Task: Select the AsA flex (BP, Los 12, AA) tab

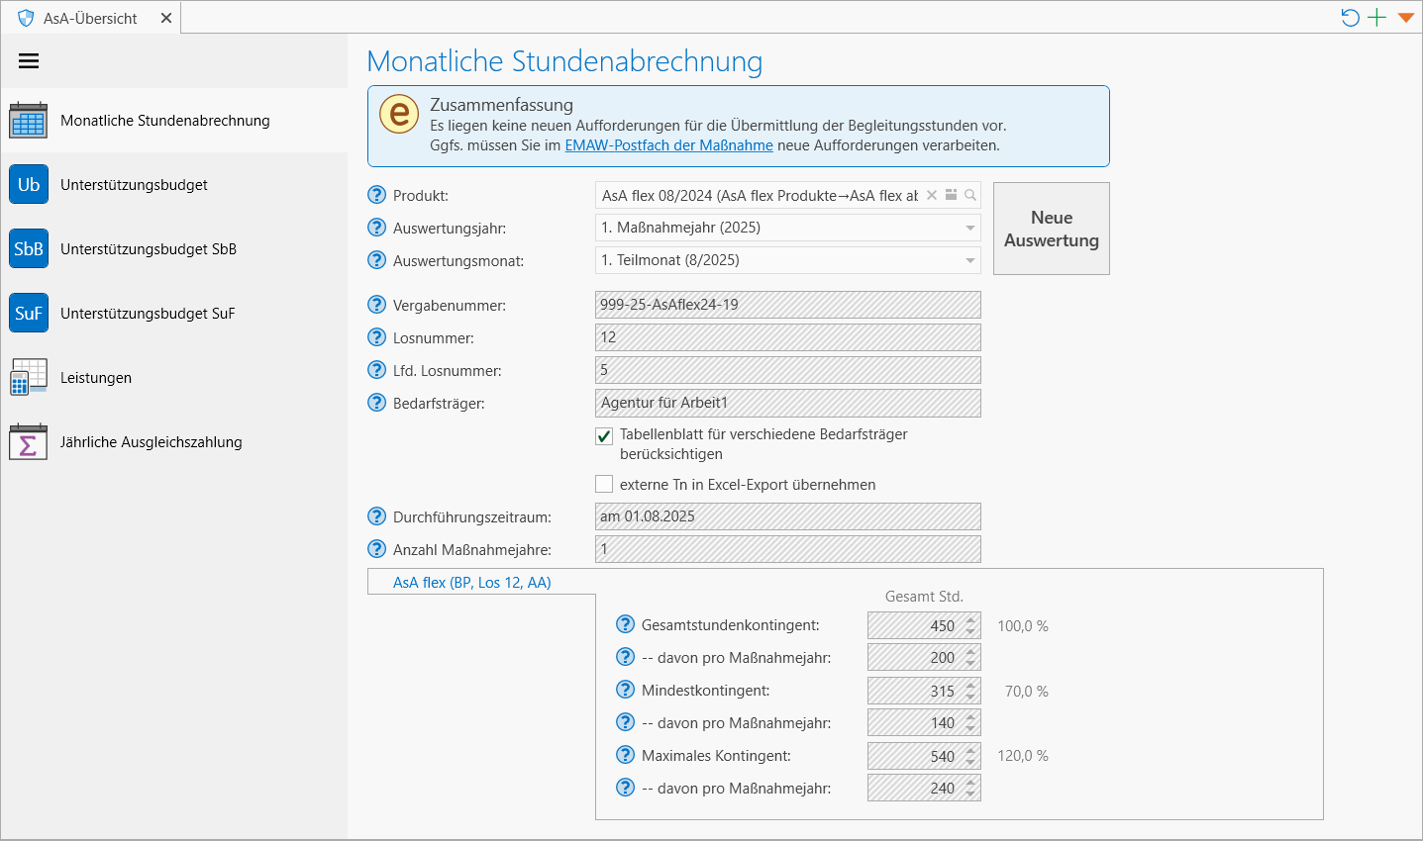Action: [x=472, y=583]
